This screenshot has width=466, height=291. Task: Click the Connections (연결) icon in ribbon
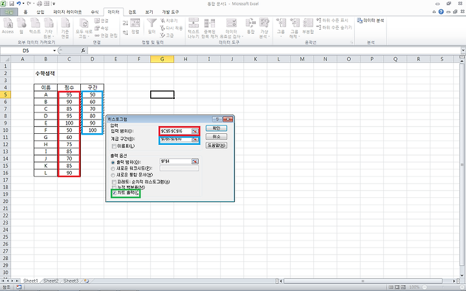(x=97, y=21)
